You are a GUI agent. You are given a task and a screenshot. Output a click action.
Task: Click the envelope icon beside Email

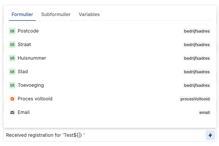point(12,112)
